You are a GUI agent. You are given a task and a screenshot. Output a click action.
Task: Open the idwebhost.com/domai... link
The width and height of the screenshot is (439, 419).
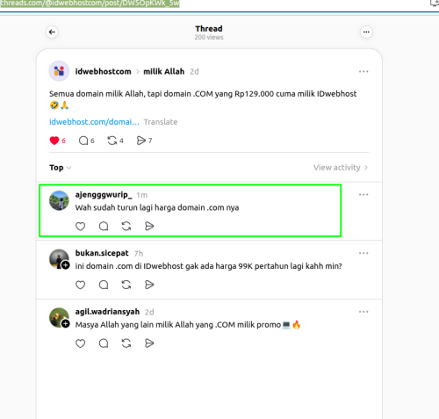tap(94, 122)
